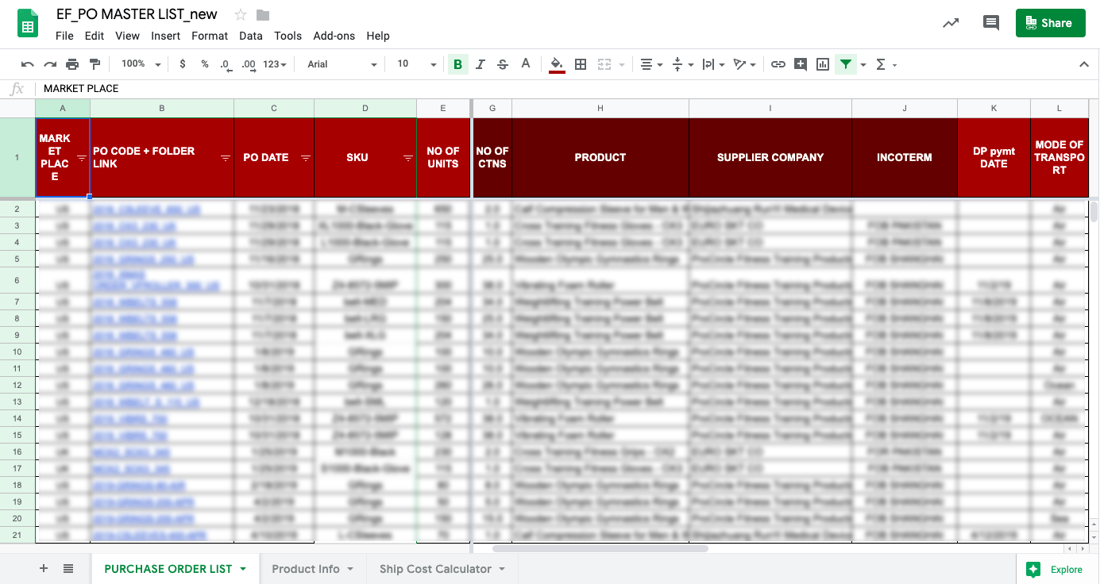Undo the last action
Viewport: 1100px width, 584px height.
pos(28,64)
